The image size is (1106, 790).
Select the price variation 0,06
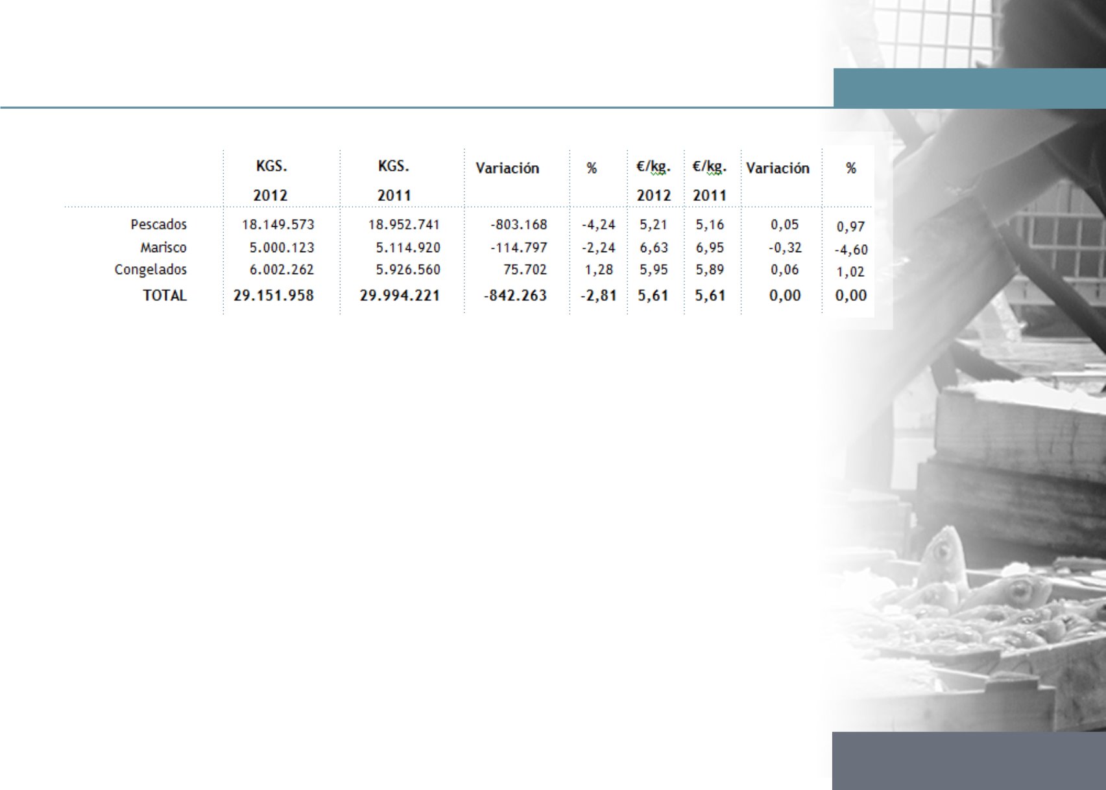785,270
